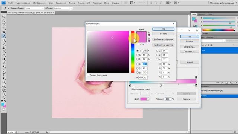Open the Изображение menu
Viewport: 238px width, 134px height.
39,3
